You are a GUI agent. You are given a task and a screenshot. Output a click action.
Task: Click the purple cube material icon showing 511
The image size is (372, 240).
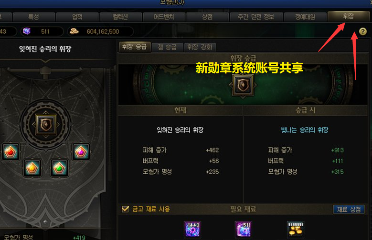pyautogui.click(x=244, y=230)
